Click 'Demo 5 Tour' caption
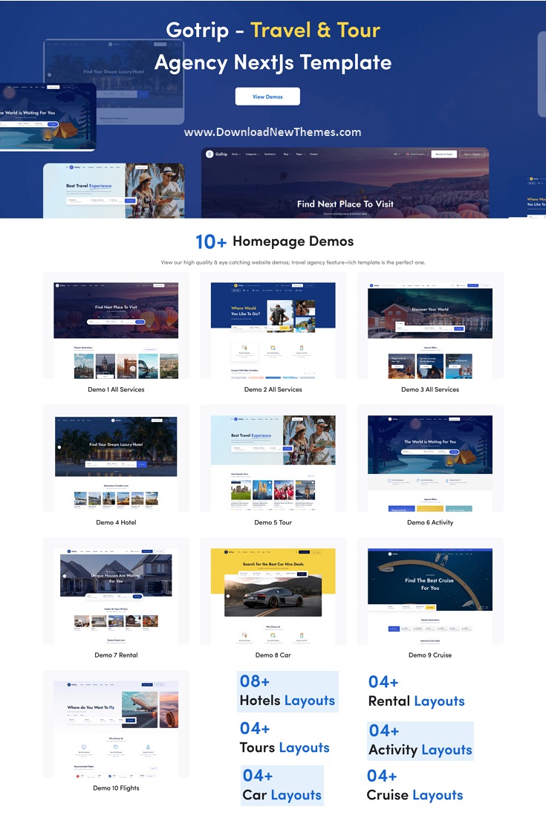 [273, 523]
